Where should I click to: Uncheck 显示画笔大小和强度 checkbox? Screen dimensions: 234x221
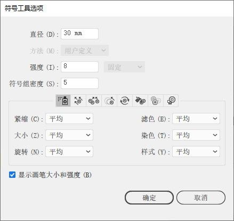pyautogui.click(x=12, y=175)
